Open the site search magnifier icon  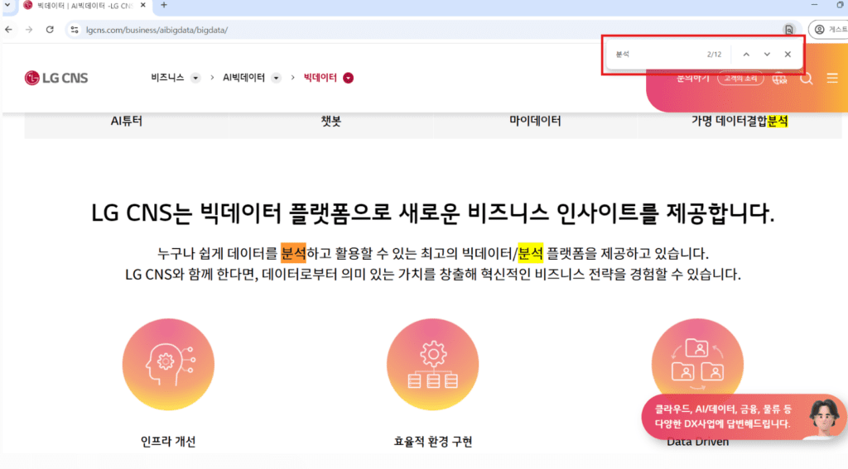pos(807,79)
